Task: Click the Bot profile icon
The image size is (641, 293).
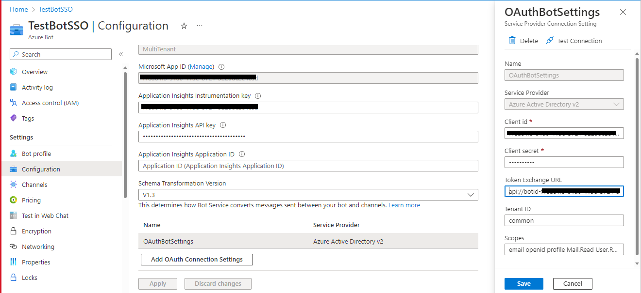Action: (x=14, y=154)
